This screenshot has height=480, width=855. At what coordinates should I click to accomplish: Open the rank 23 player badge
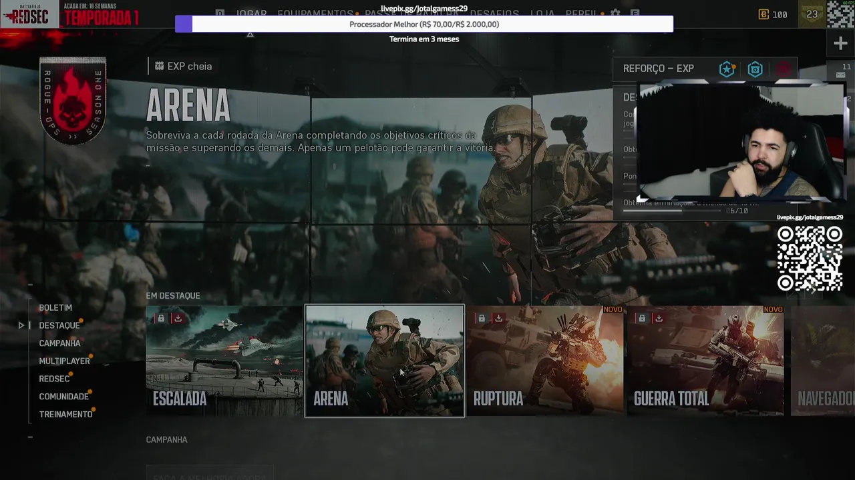click(x=812, y=14)
